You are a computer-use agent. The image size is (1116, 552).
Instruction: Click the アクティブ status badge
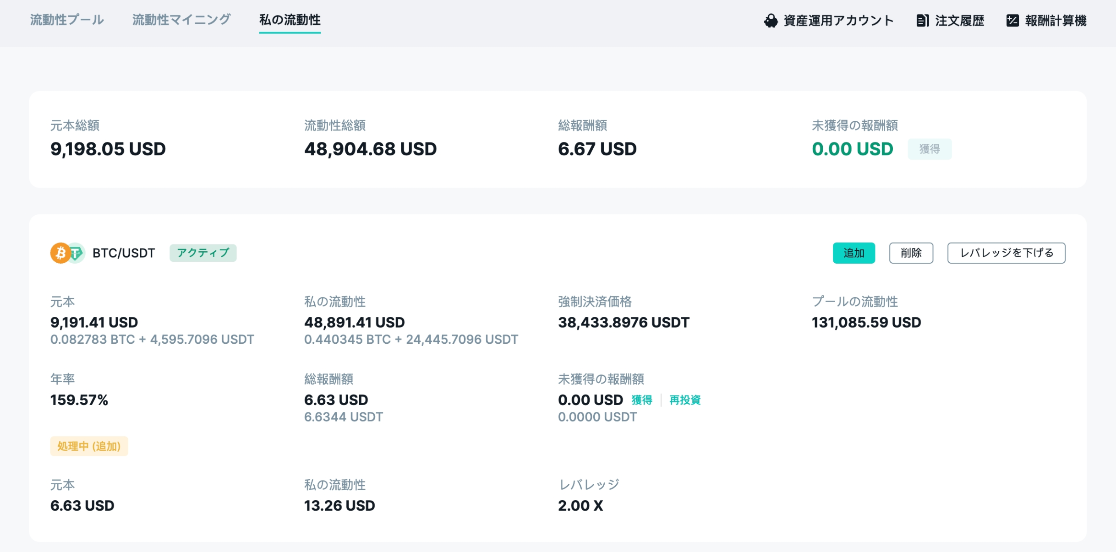(x=203, y=253)
